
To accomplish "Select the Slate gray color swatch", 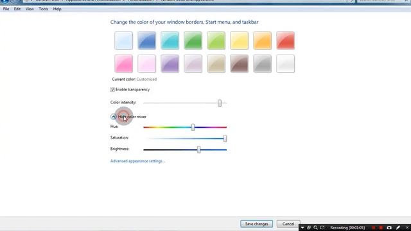I will (262, 64).
